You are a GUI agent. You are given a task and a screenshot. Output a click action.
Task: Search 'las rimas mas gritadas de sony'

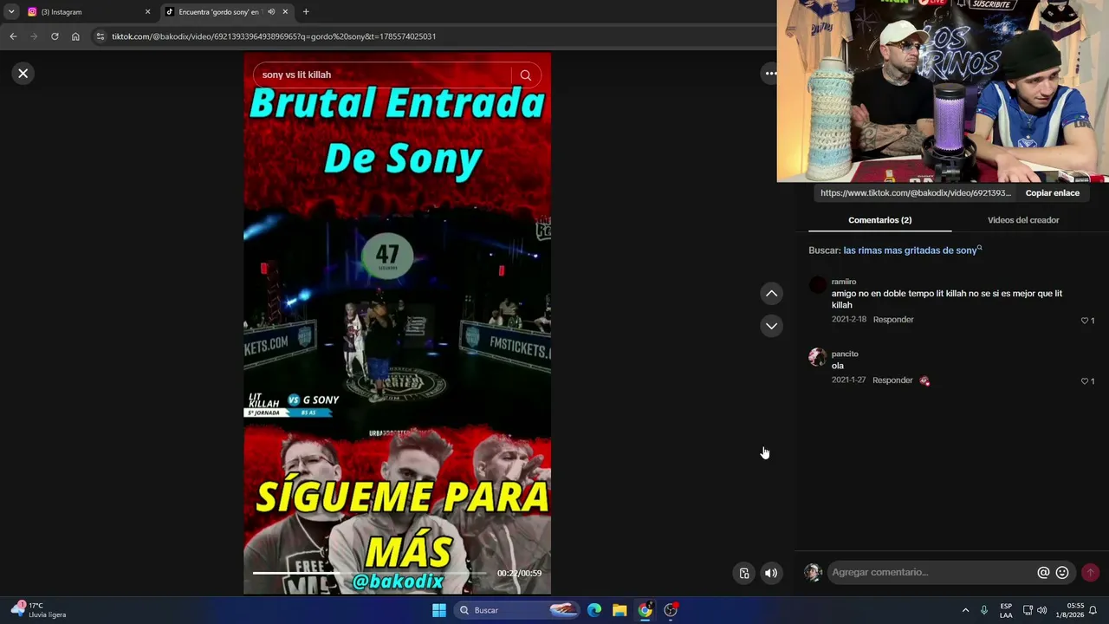pos(912,250)
